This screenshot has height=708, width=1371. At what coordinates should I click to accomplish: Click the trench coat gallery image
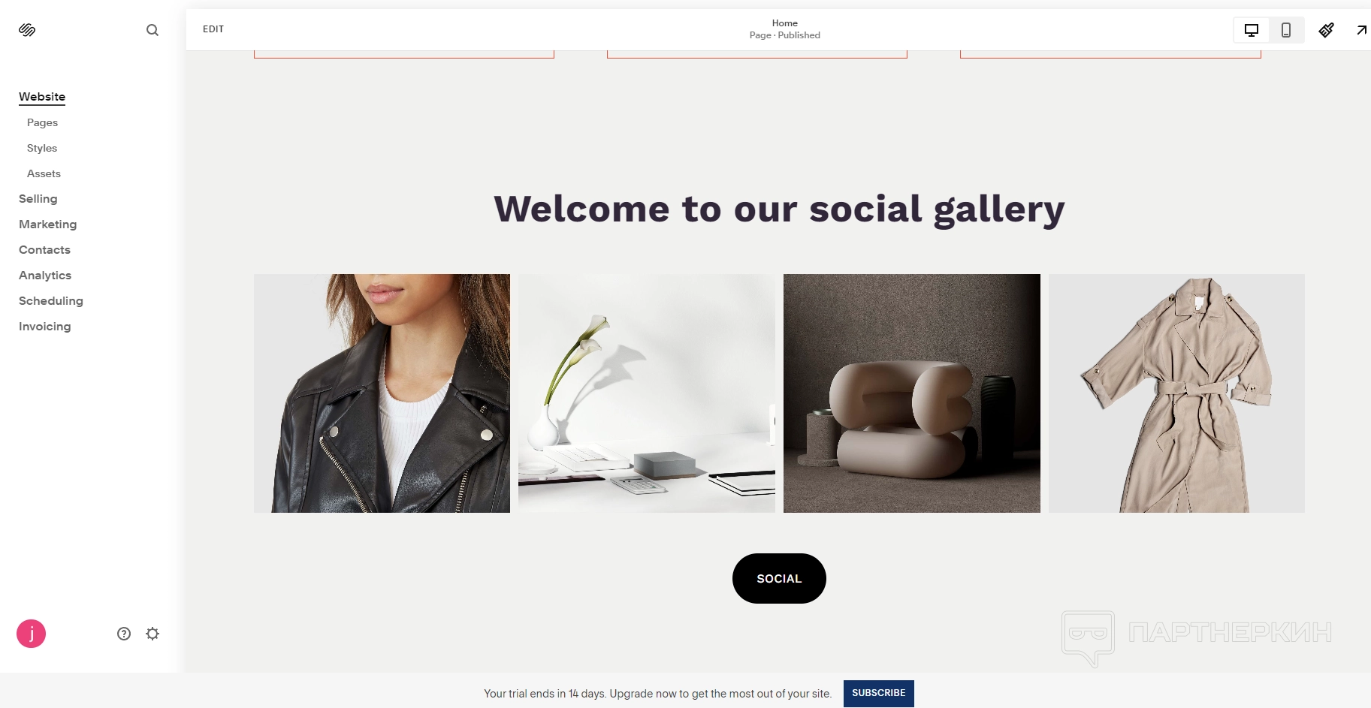[x=1176, y=393]
